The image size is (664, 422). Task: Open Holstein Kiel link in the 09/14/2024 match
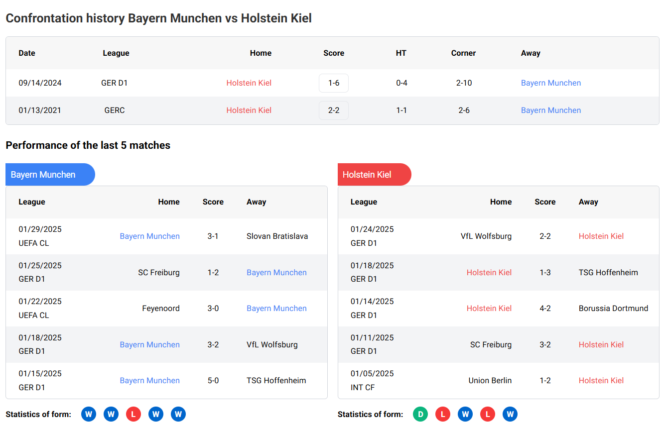point(249,83)
